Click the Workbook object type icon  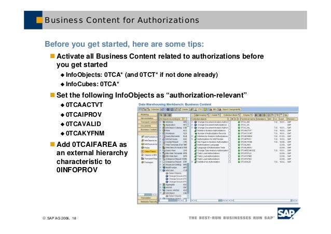[164, 133]
